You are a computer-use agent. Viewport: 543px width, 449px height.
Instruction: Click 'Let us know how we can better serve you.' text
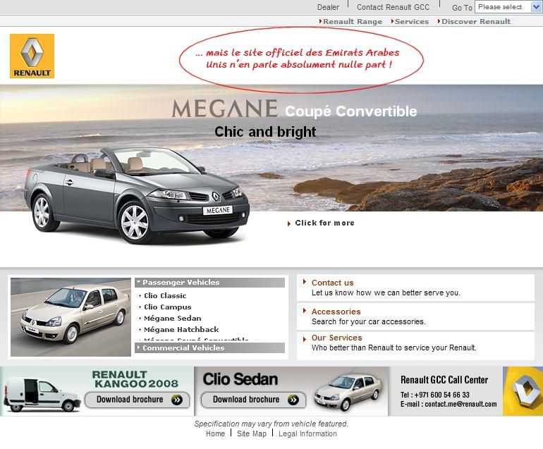(x=386, y=293)
